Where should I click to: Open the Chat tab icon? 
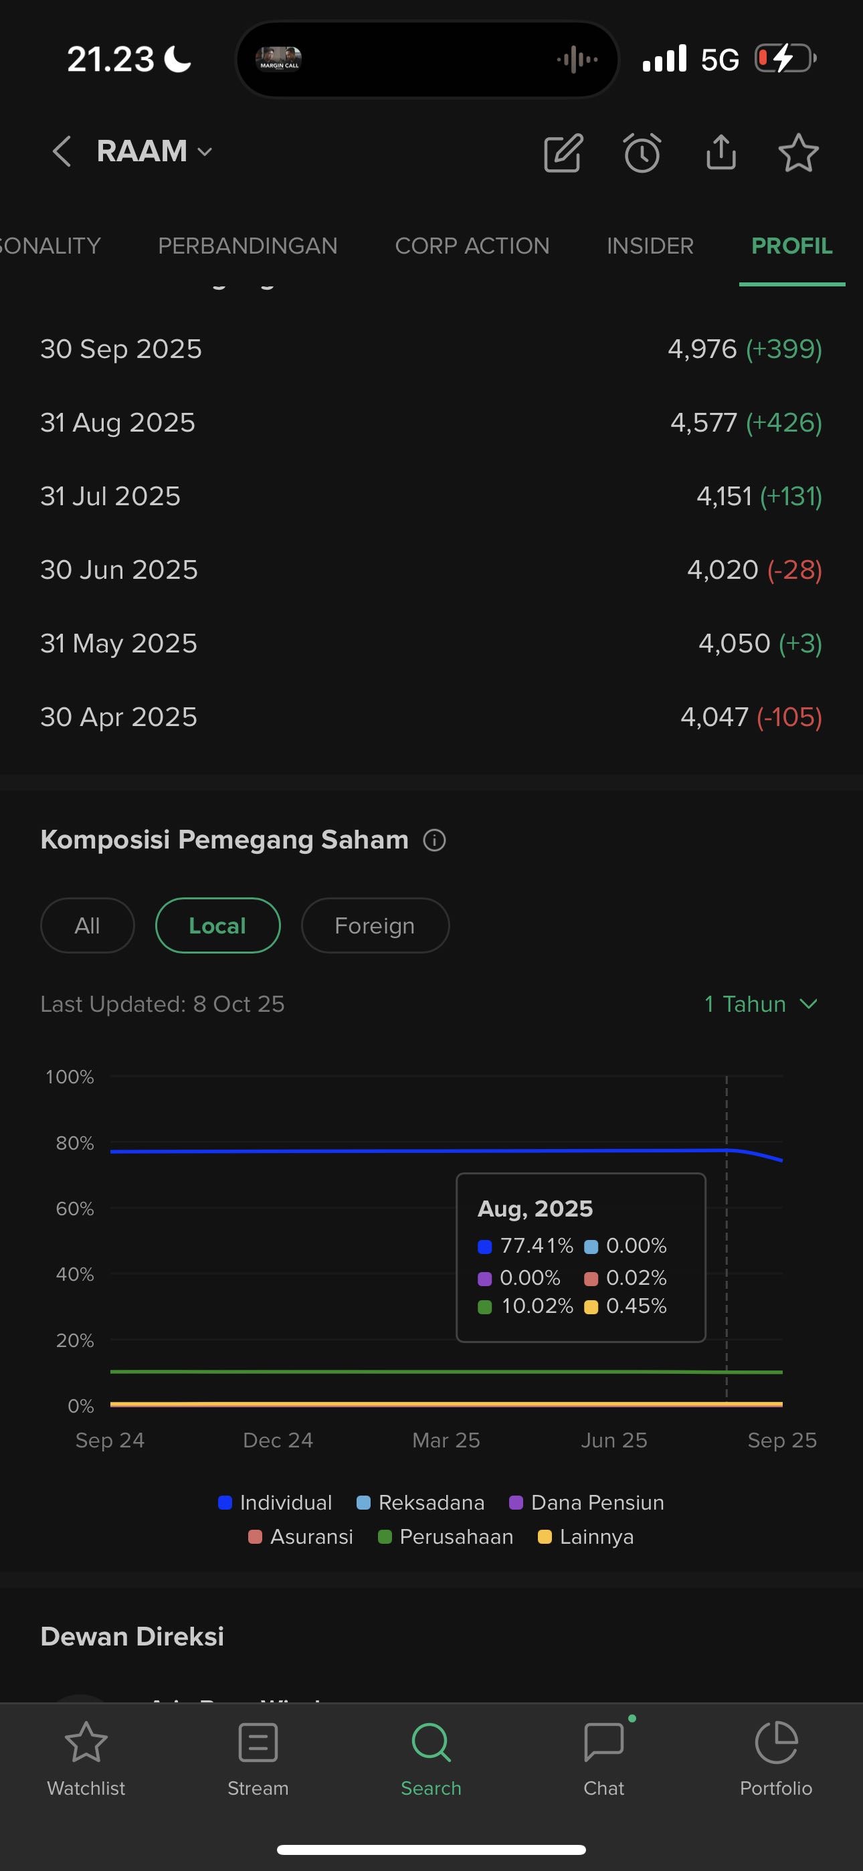click(603, 1758)
